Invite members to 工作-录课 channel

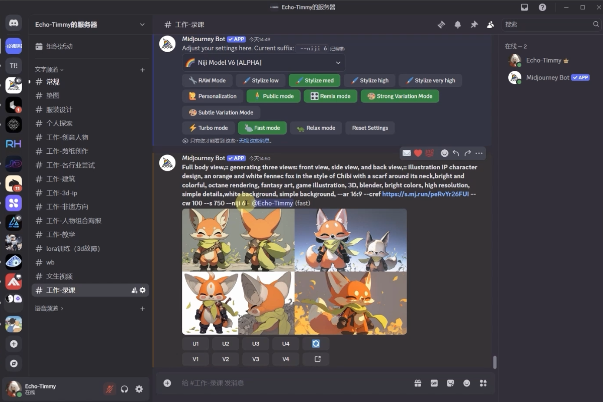[134, 290]
